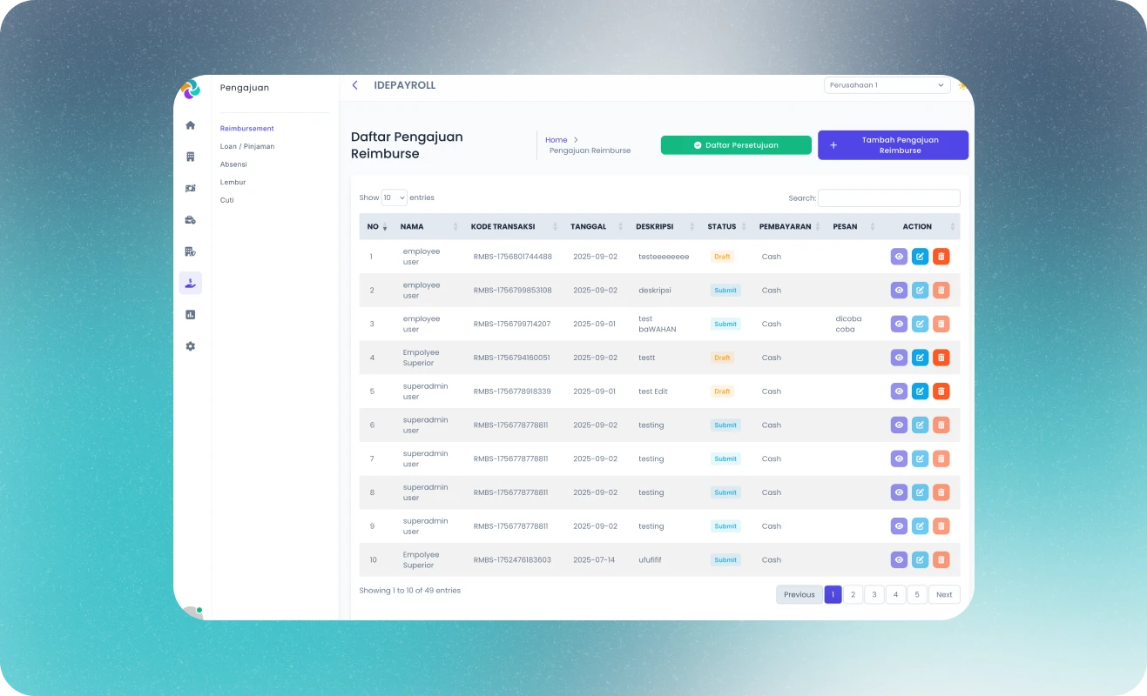Open Absensi menu item
This screenshot has width=1147, height=696.
point(233,164)
